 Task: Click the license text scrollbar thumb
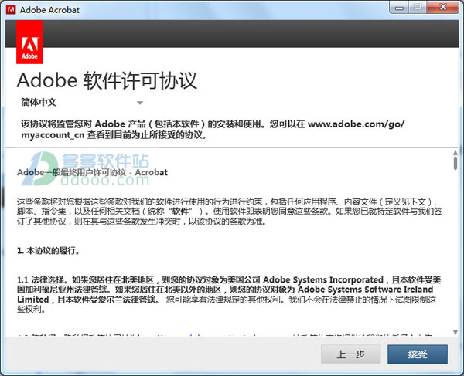coord(455,164)
